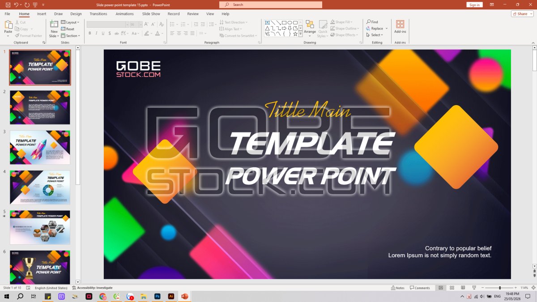
Task: Switch to the Transitions tab
Action: (98, 14)
